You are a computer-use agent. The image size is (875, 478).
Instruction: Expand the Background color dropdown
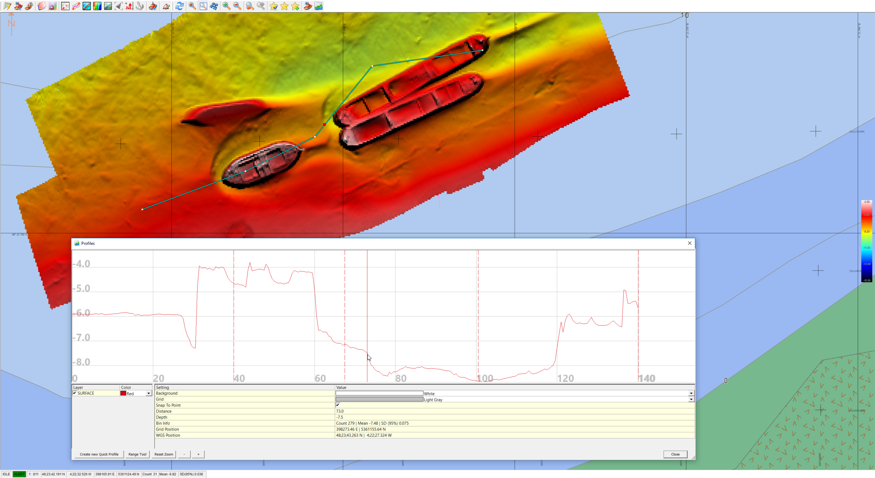[x=691, y=393]
